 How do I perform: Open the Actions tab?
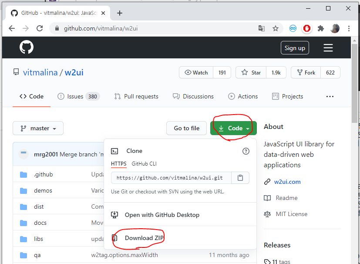243,97
